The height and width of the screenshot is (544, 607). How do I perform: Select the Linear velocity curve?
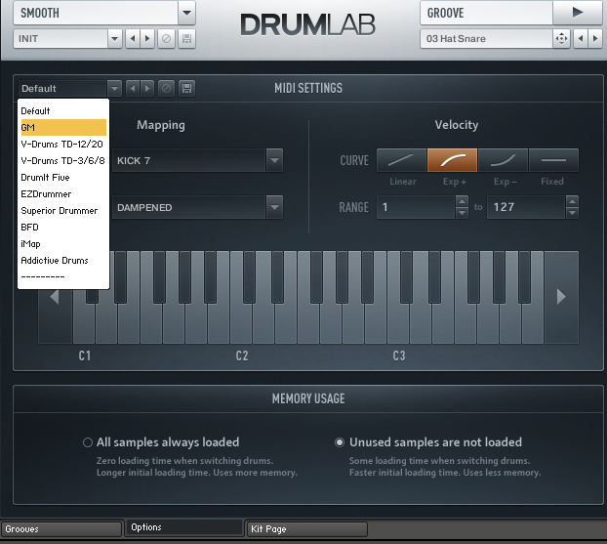click(401, 160)
